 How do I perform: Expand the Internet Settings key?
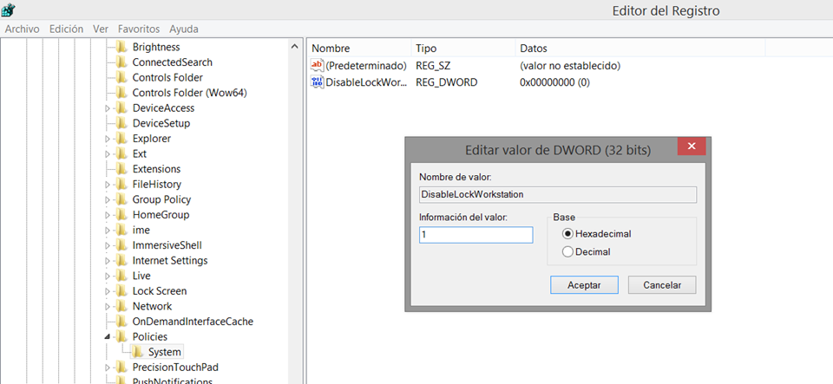[108, 262]
